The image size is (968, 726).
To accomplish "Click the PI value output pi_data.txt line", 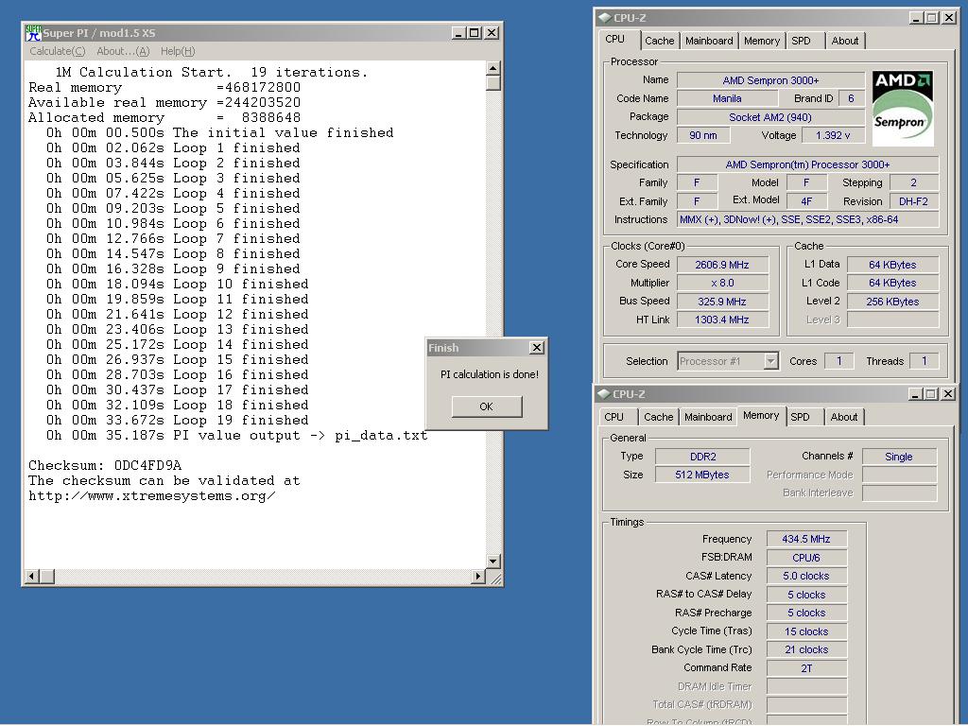I will [x=237, y=435].
